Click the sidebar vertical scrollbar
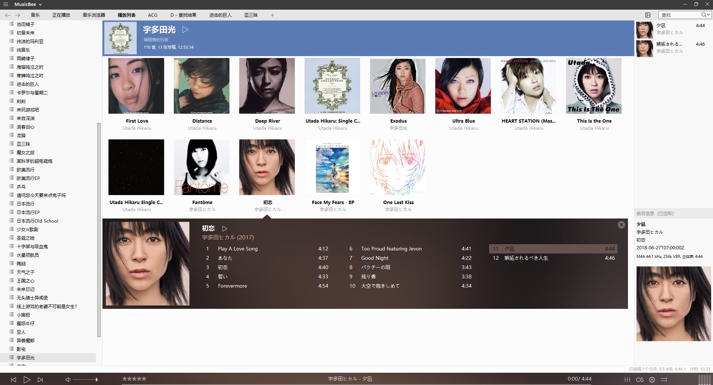 99,230
